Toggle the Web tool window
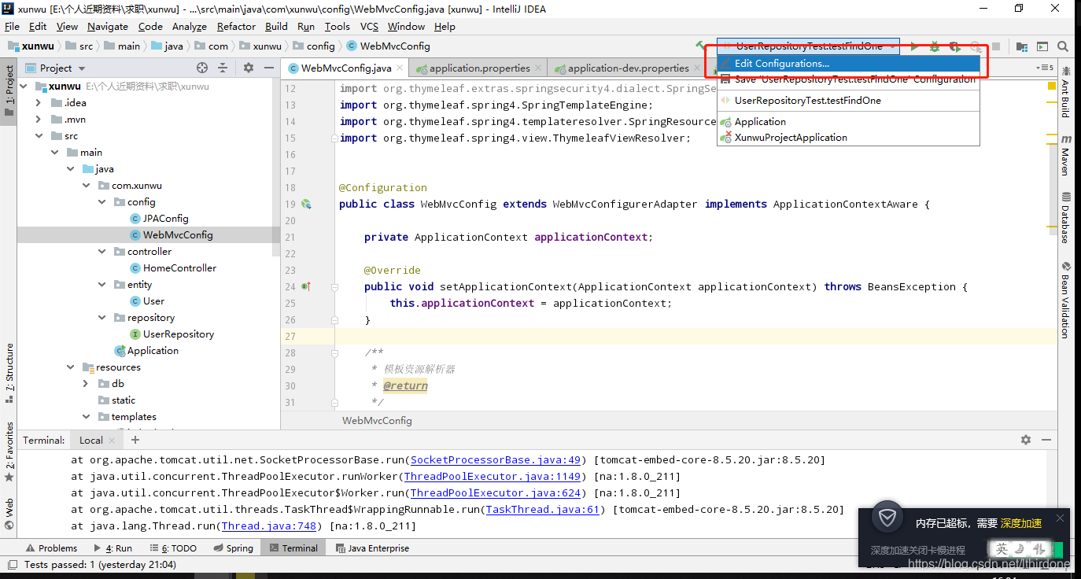The image size is (1081, 579). 9,514
